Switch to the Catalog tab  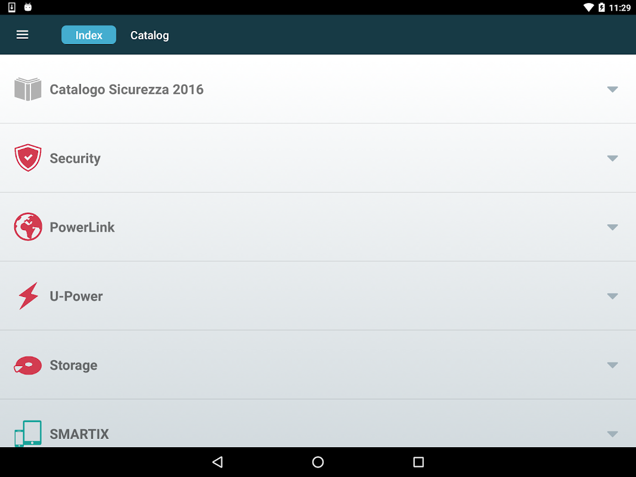tap(150, 35)
